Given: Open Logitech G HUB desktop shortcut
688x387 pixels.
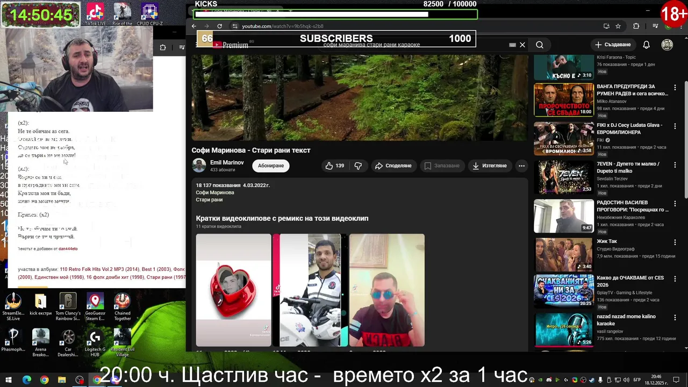Looking at the screenshot, I should pos(95,343).
